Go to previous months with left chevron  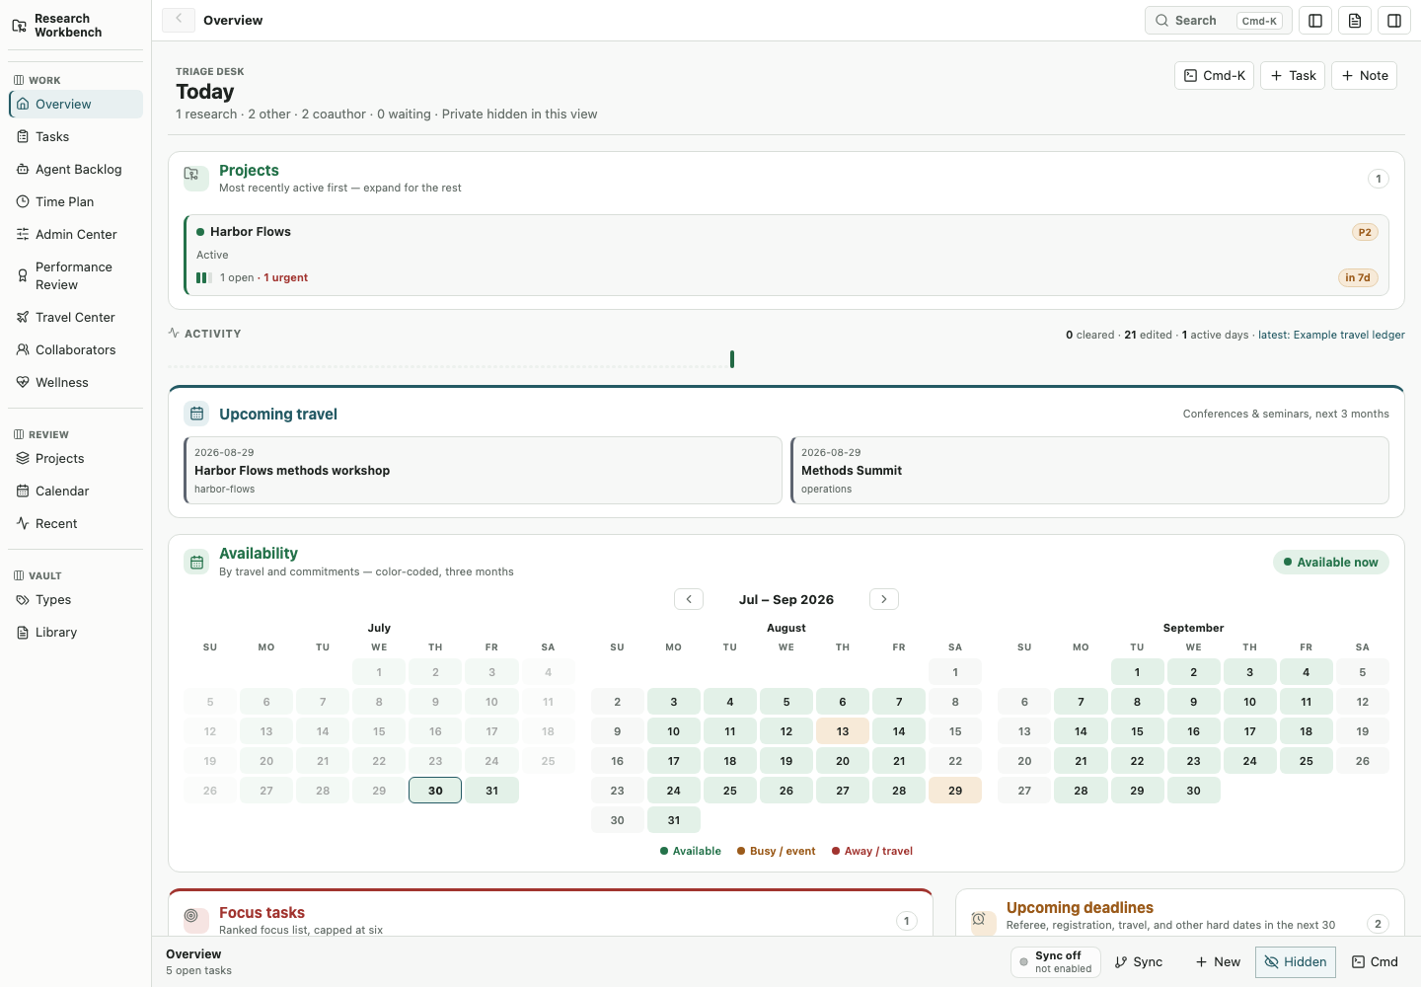[689, 599]
